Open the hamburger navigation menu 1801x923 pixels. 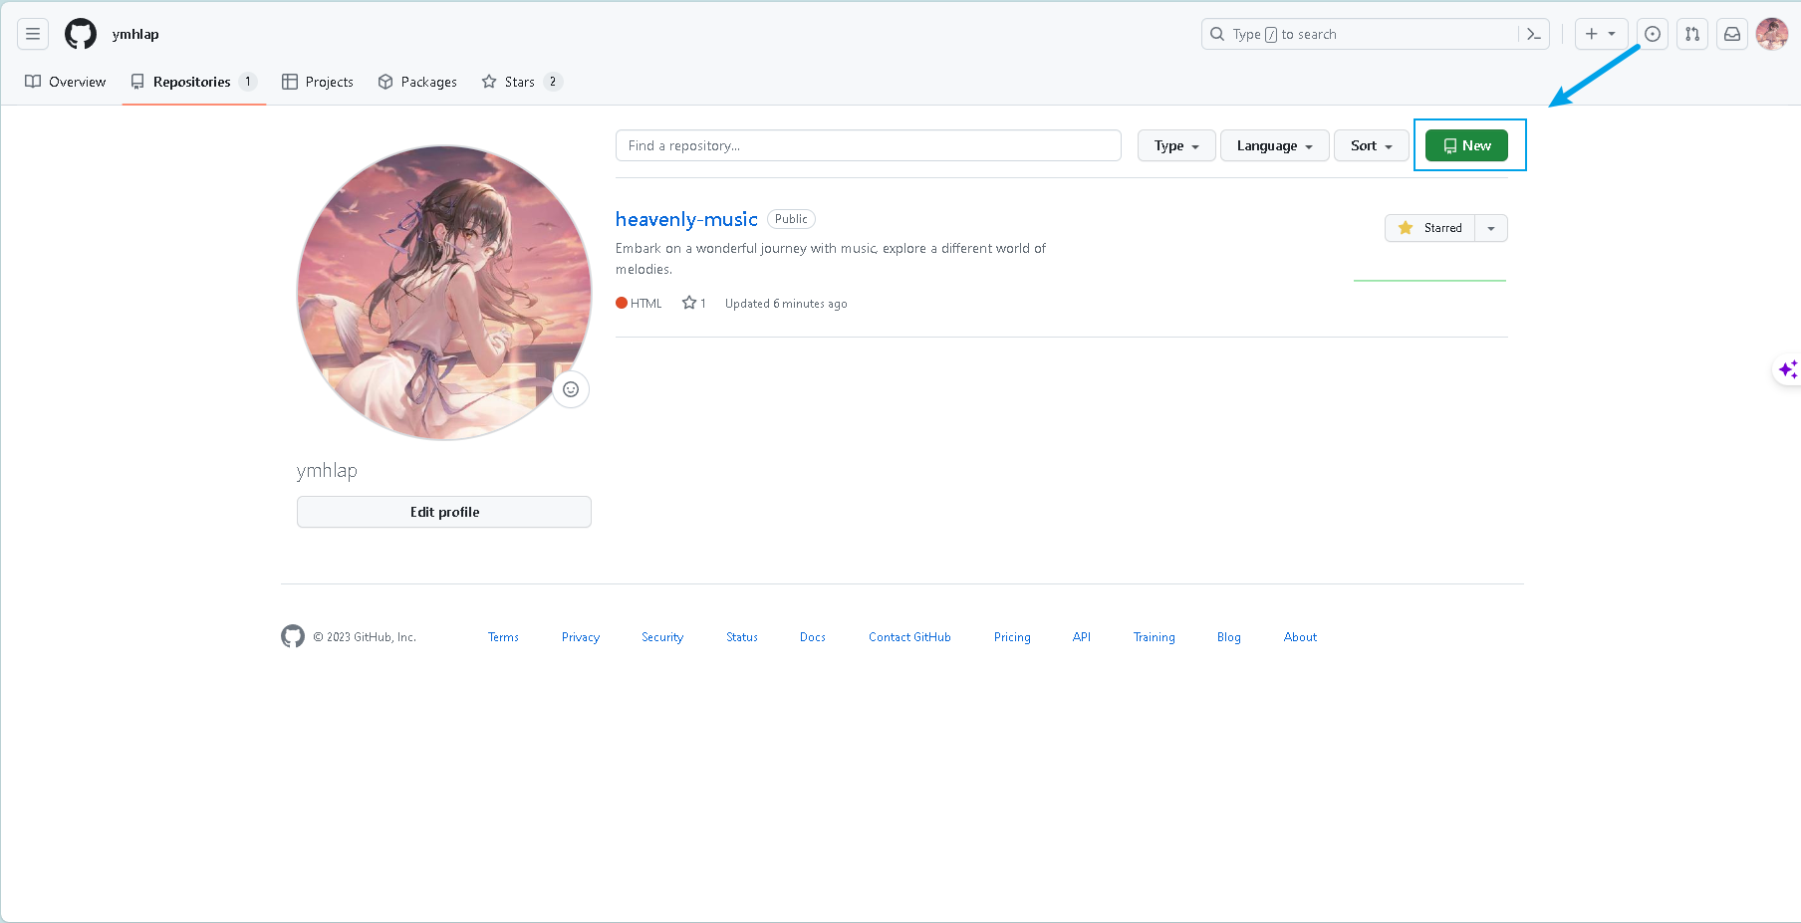33,34
